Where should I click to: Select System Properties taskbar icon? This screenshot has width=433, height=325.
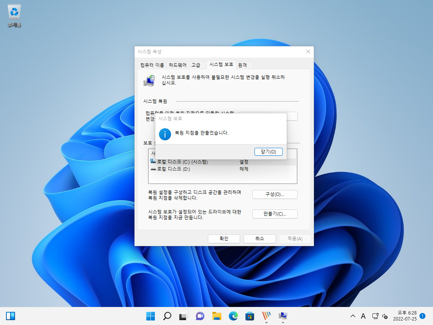(x=283, y=316)
